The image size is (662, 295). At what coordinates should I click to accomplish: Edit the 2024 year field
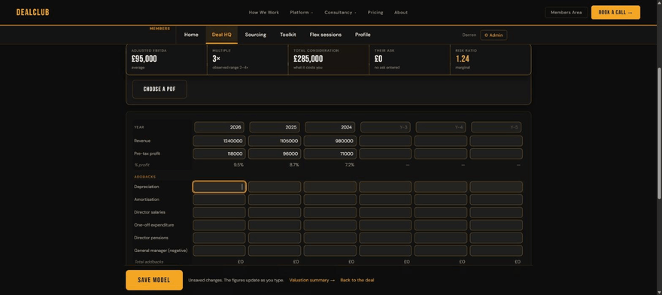pos(329,127)
